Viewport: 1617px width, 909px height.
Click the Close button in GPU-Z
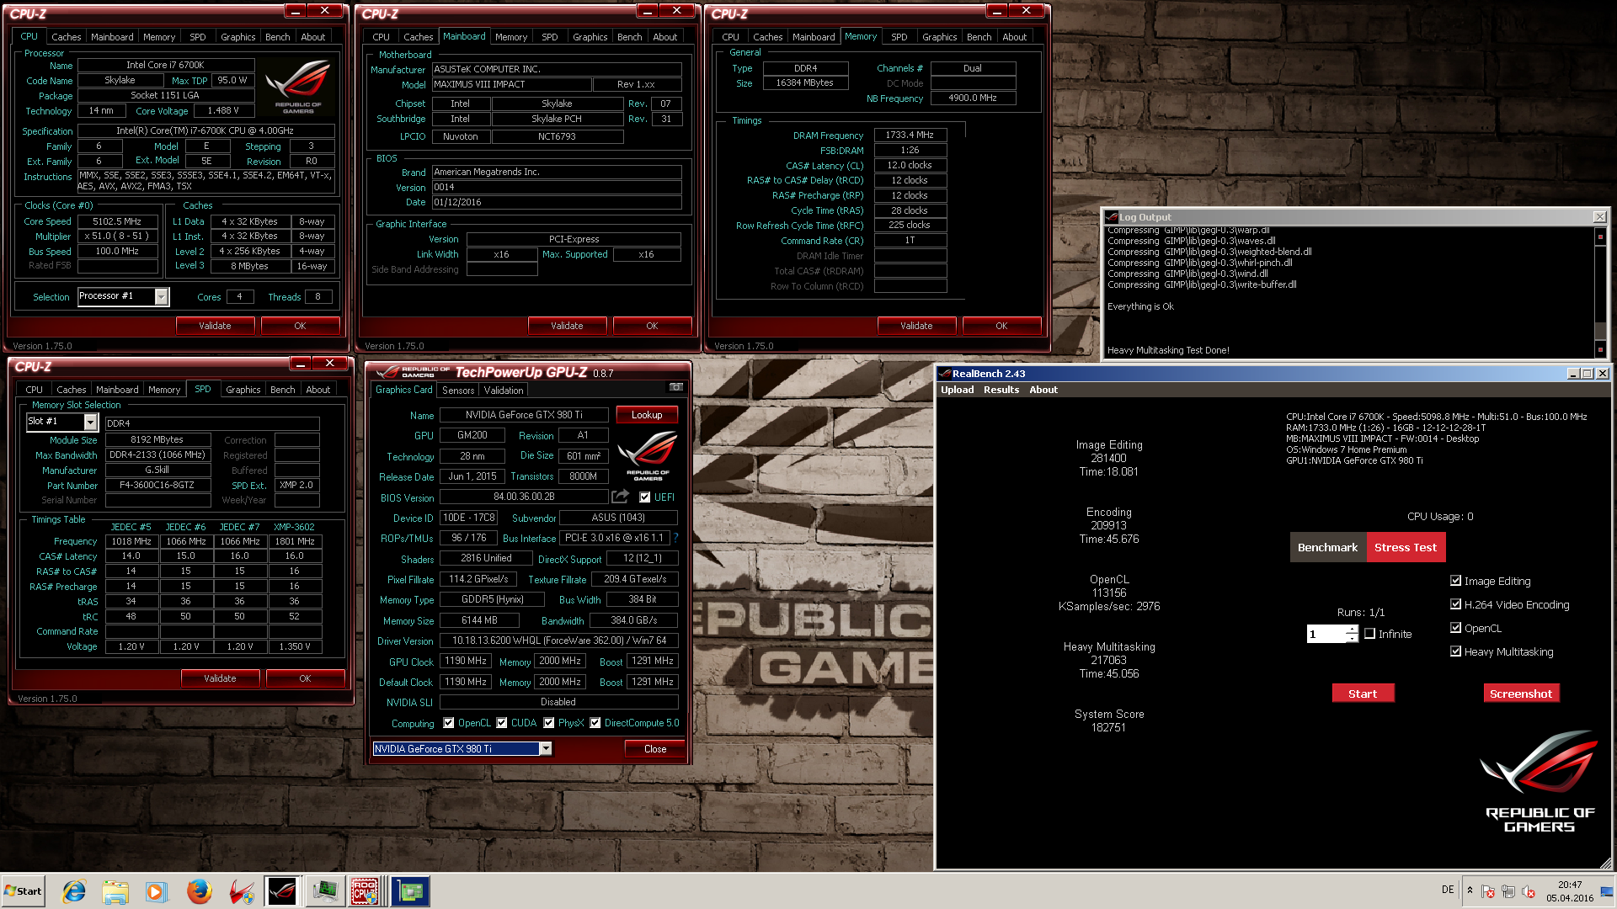pyautogui.click(x=655, y=749)
